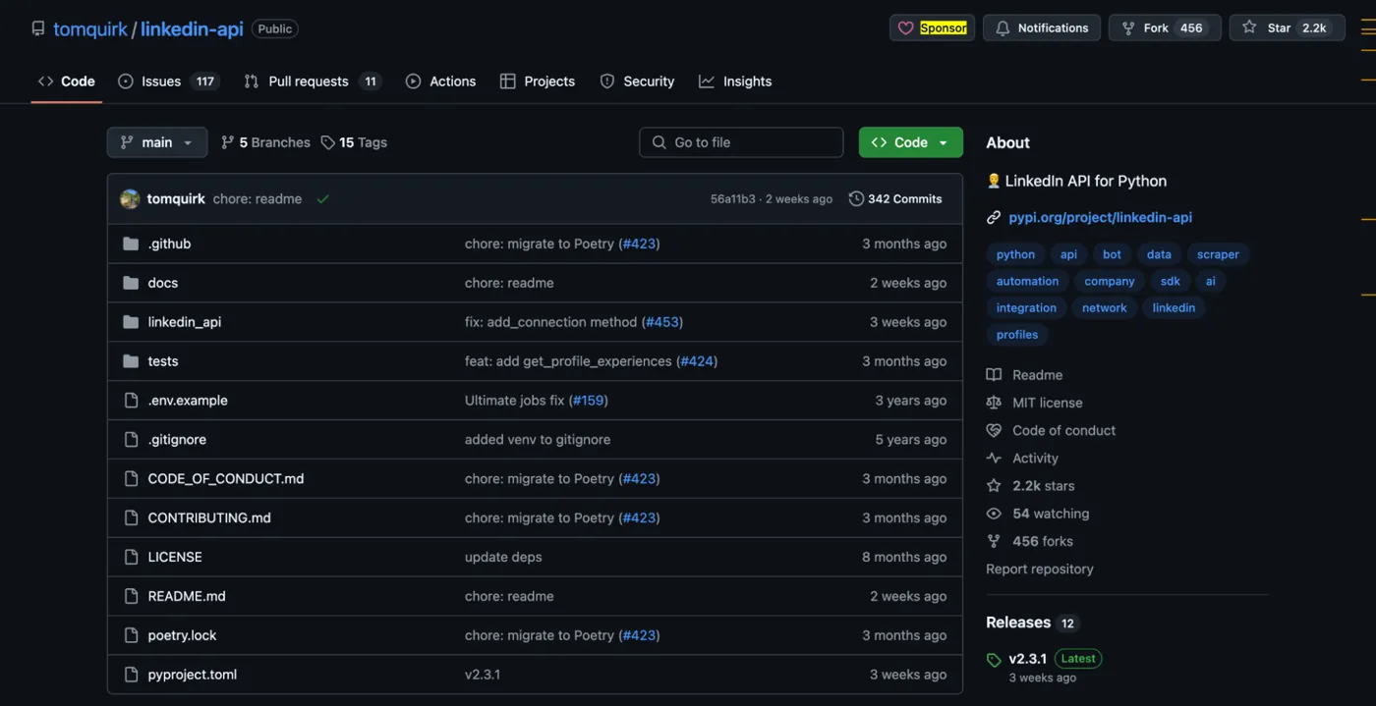Click the tag icon next to 15 Tags
The width and height of the screenshot is (1376, 706).
click(327, 142)
